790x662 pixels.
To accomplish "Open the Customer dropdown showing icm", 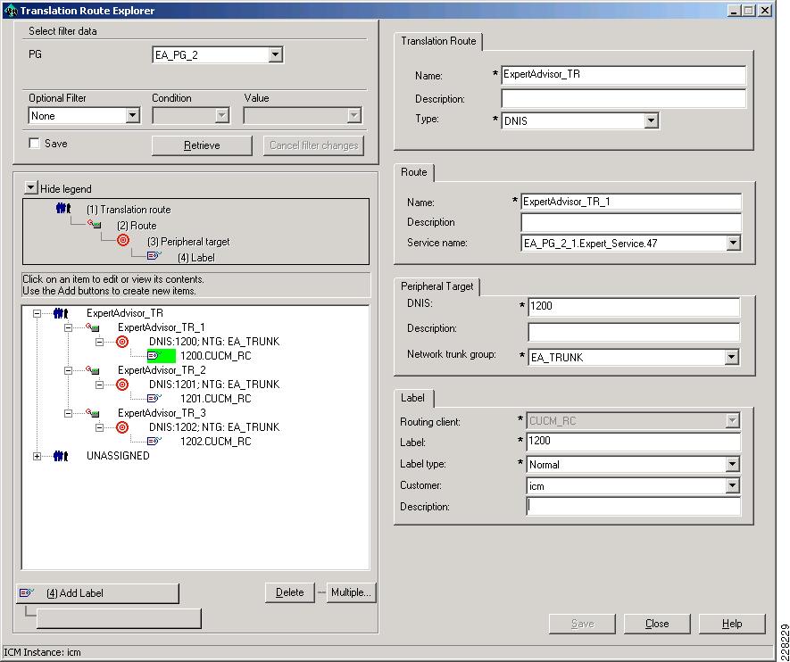I will click(x=732, y=486).
